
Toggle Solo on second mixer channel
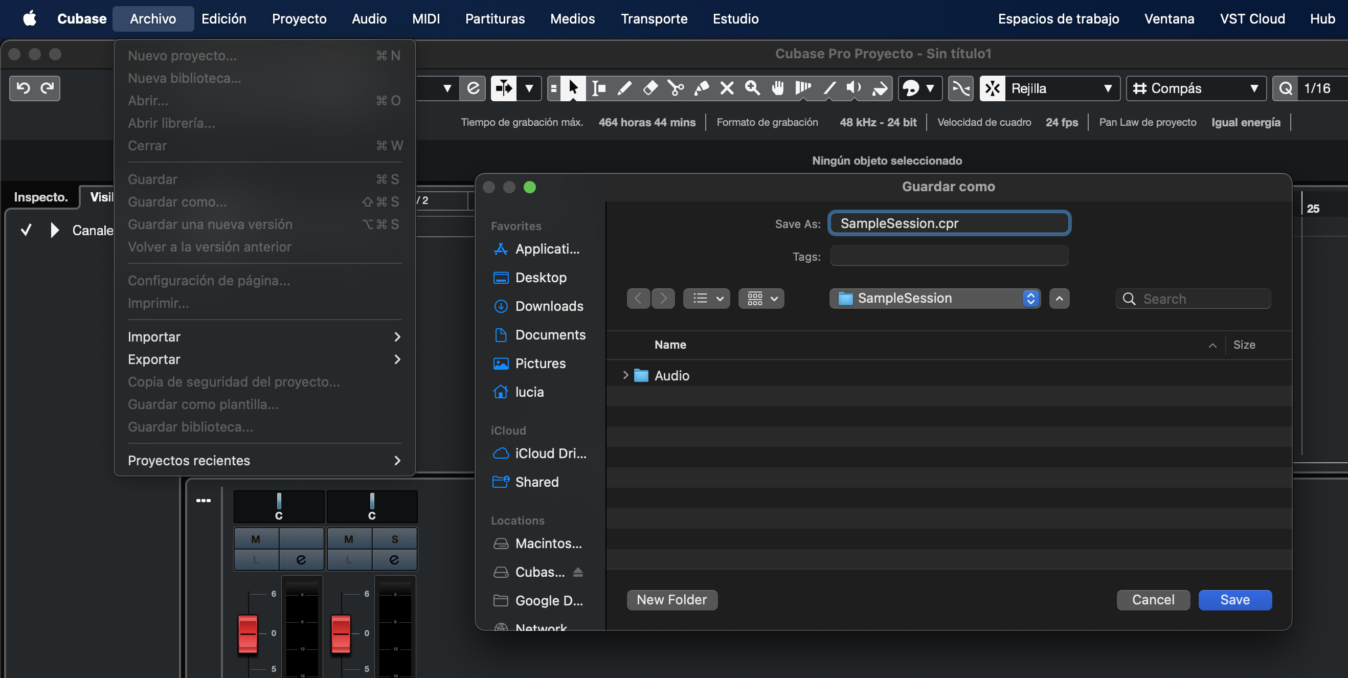coord(395,539)
